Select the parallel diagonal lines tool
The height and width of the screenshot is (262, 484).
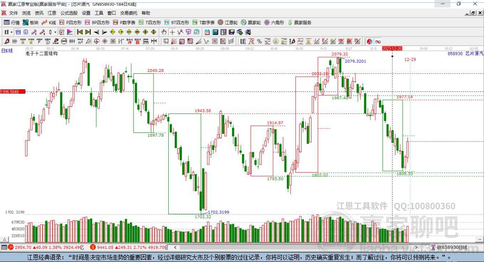[x=231, y=41]
